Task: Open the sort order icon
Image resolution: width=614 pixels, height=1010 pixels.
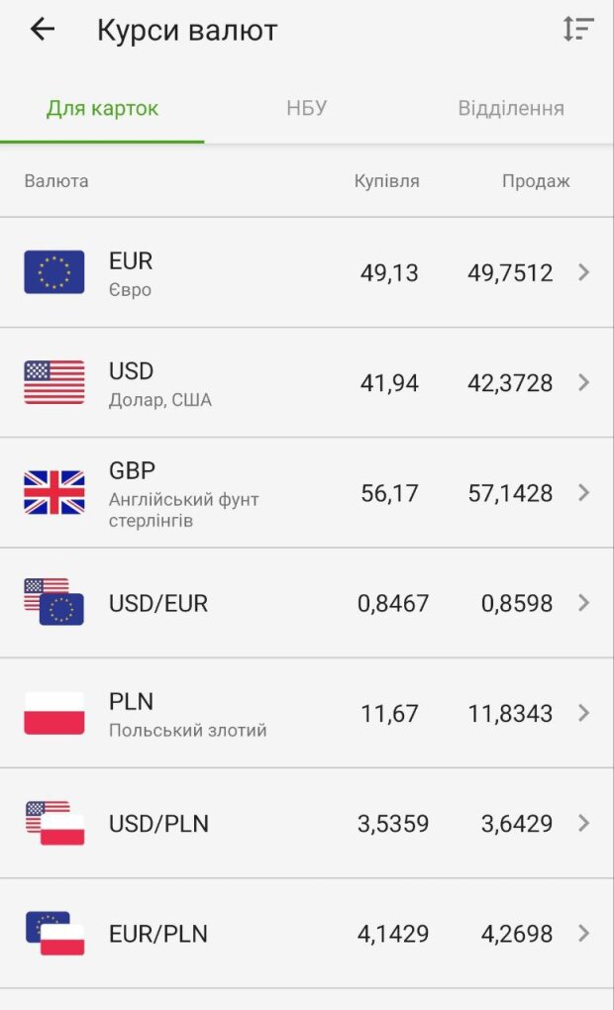Action: [578, 30]
